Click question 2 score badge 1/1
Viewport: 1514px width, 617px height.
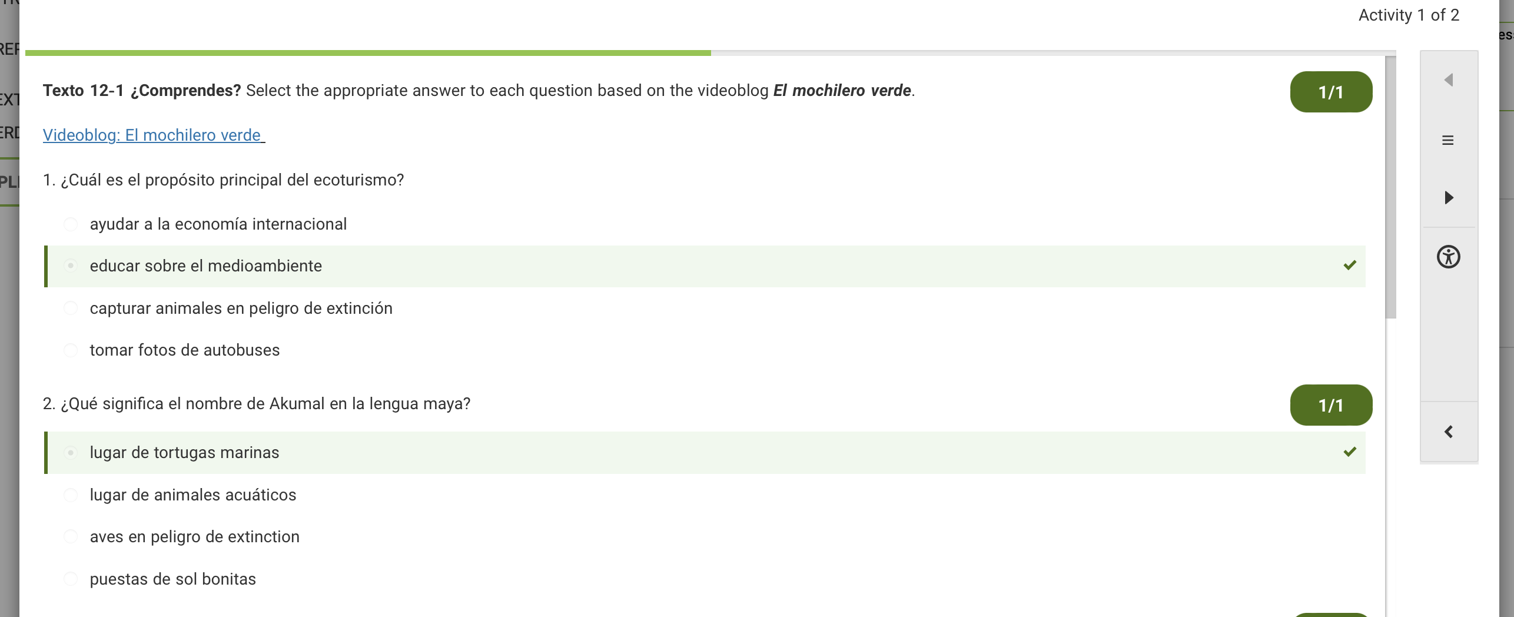tap(1331, 405)
